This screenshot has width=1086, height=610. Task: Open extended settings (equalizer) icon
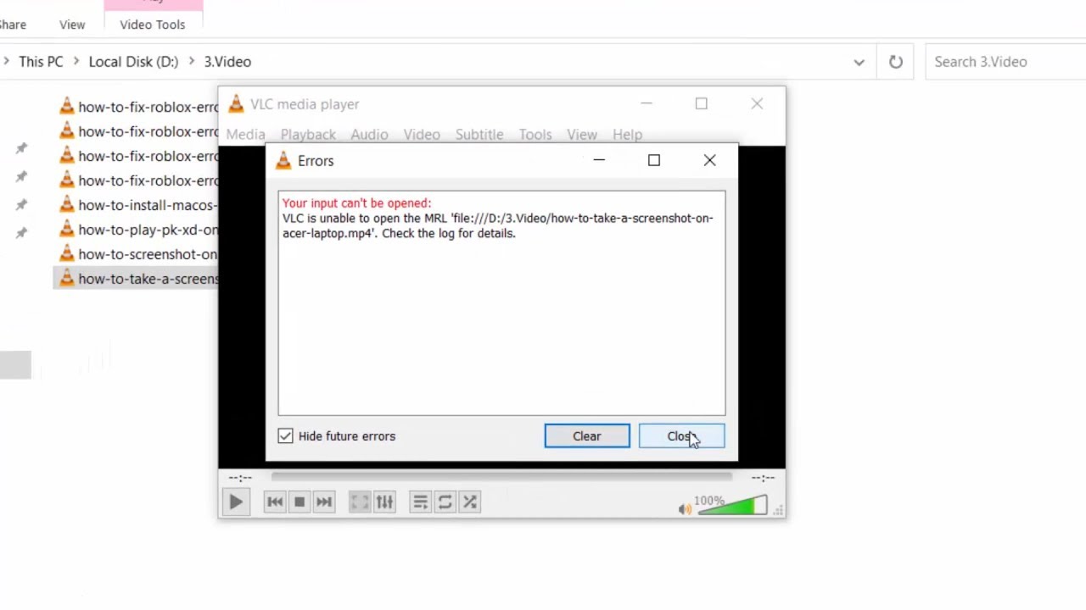coord(384,502)
